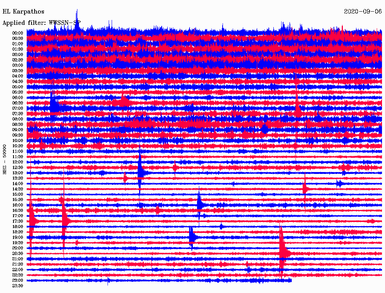Click the 09:30 time label
The image size is (385, 293).
pos(18,135)
